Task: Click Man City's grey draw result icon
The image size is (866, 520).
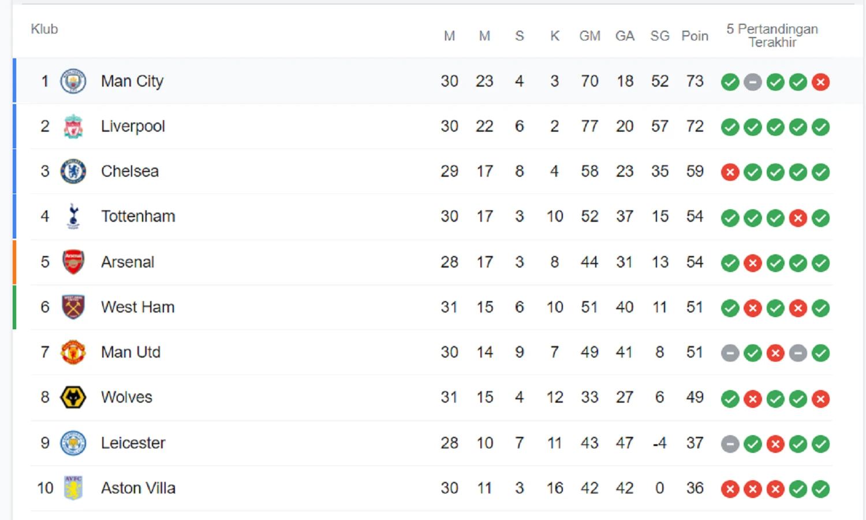Action: tap(752, 82)
